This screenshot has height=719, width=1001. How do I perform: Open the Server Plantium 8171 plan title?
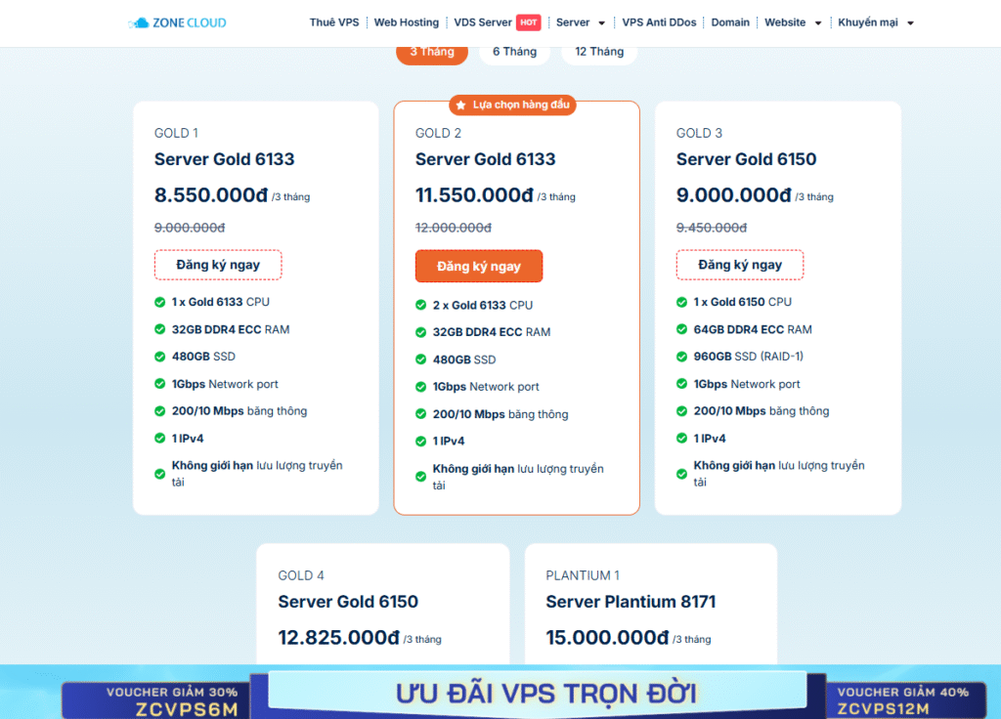tap(631, 602)
